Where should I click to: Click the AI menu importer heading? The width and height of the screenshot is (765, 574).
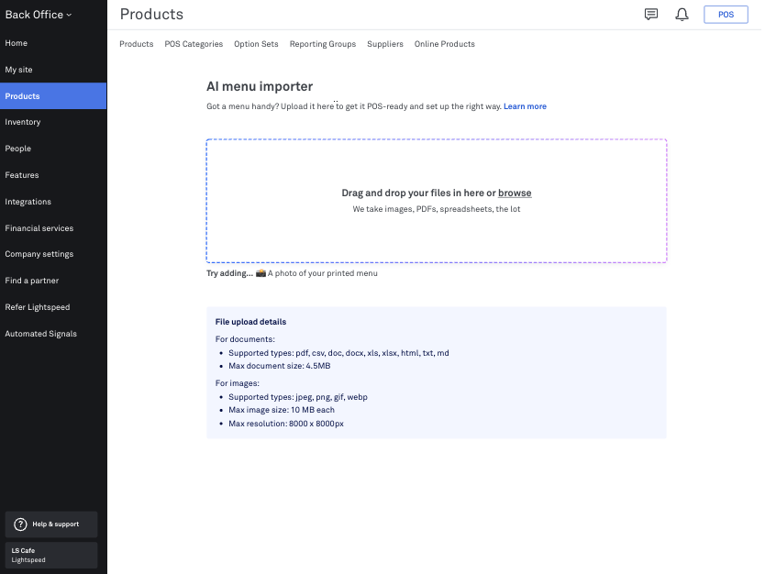(x=260, y=86)
